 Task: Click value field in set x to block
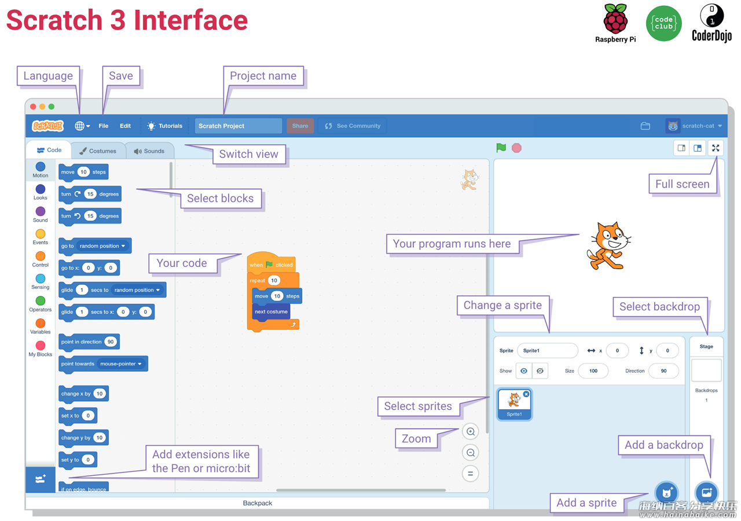pos(88,416)
